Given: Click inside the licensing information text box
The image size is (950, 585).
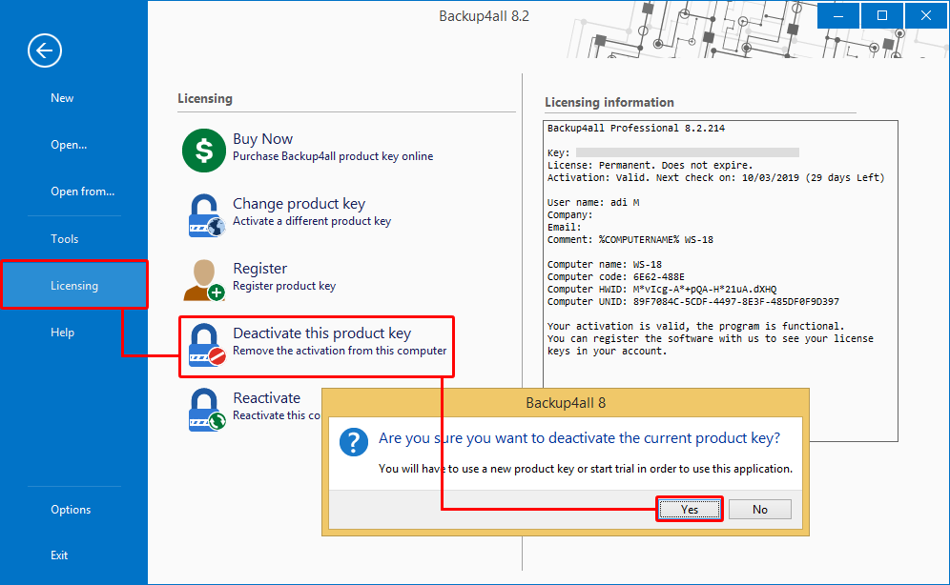Looking at the screenshot, I should (x=720, y=391).
